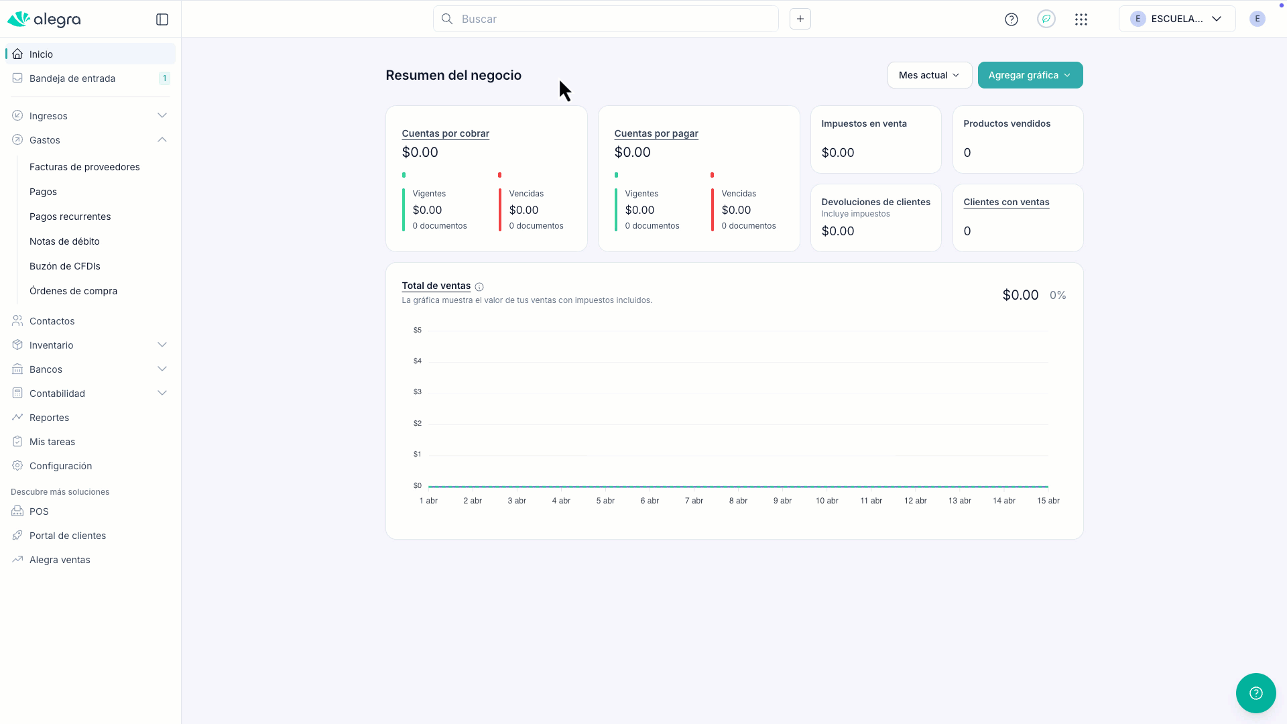Open the apps grid icon

tap(1081, 19)
